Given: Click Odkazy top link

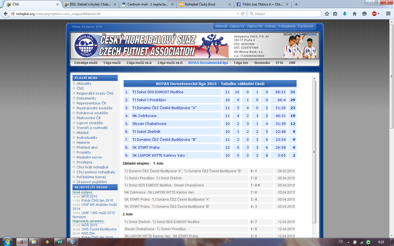Looking at the screenshot, I should pos(270,26).
